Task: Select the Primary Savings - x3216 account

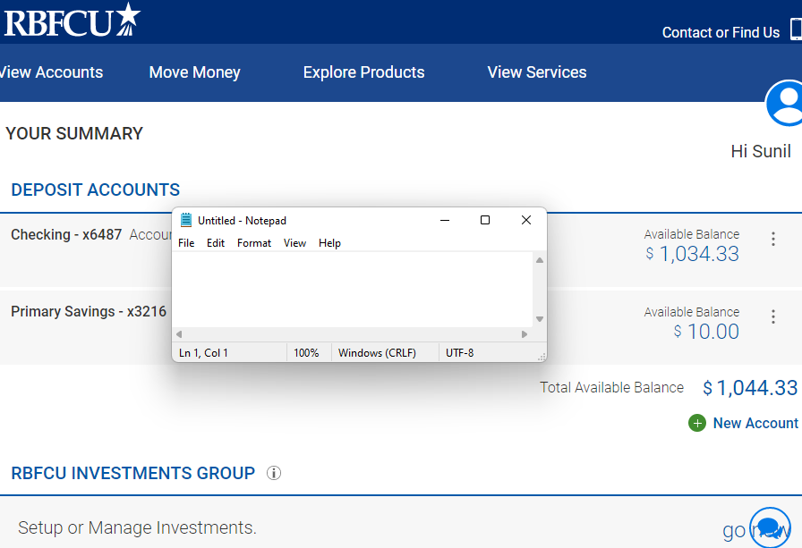Action: point(89,311)
